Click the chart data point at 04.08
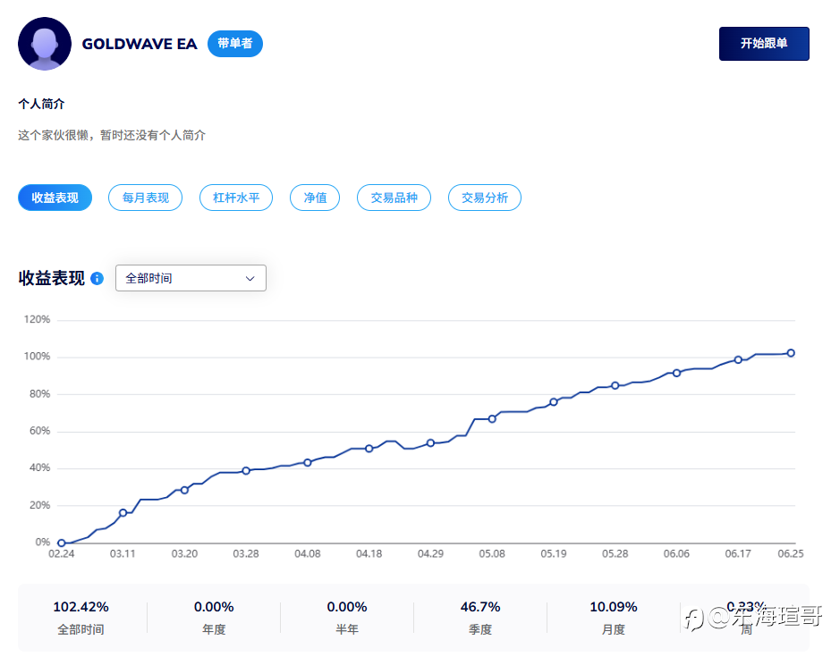This screenshot has width=831, height=657. point(308,463)
